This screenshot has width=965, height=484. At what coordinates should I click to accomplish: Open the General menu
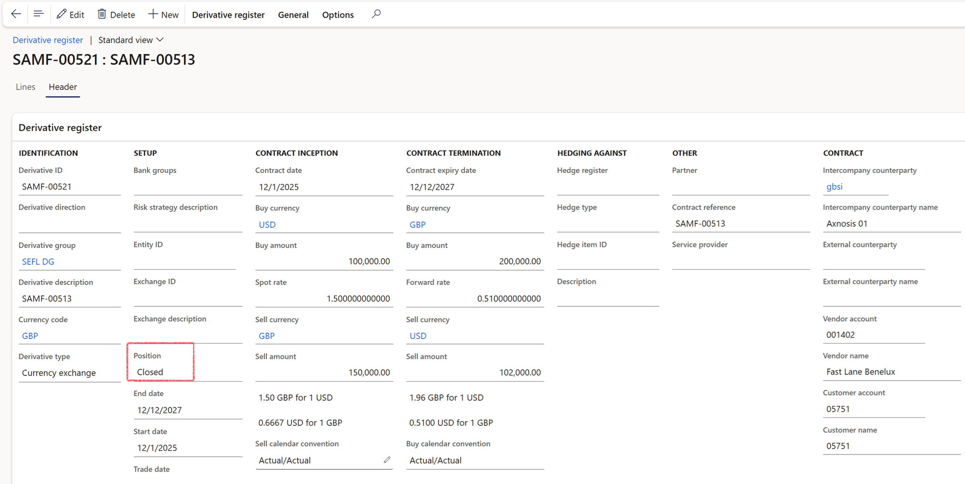click(x=293, y=15)
